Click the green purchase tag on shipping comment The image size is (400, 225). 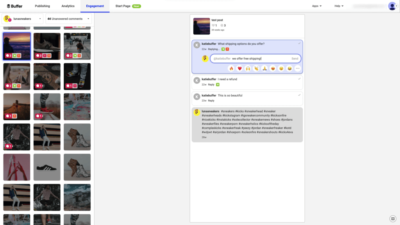point(223,49)
